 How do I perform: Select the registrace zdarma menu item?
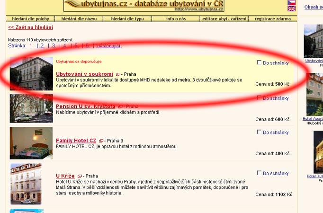(273, 19)
